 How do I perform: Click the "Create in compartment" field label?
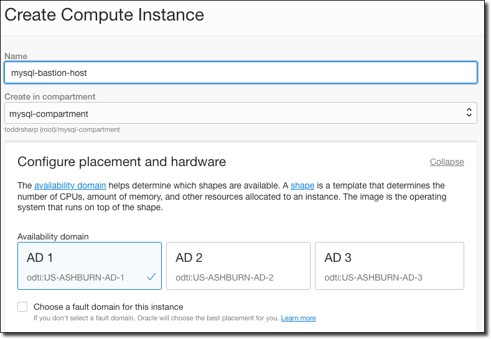(x=50, y=96)
